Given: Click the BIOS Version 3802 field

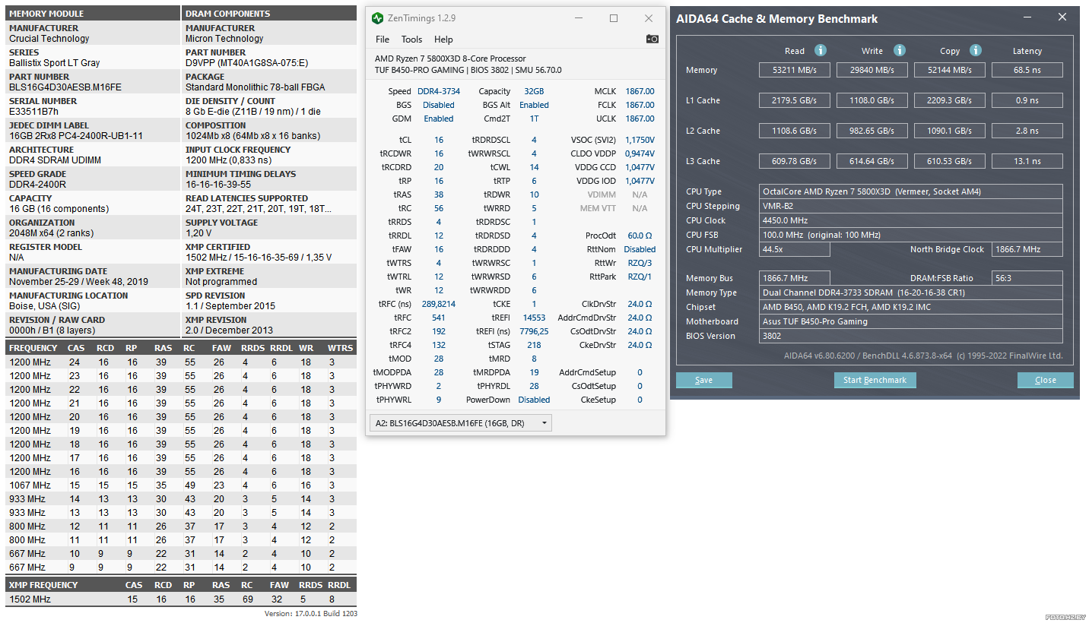Looking at the screenshot, I should [x=911, y=336].
